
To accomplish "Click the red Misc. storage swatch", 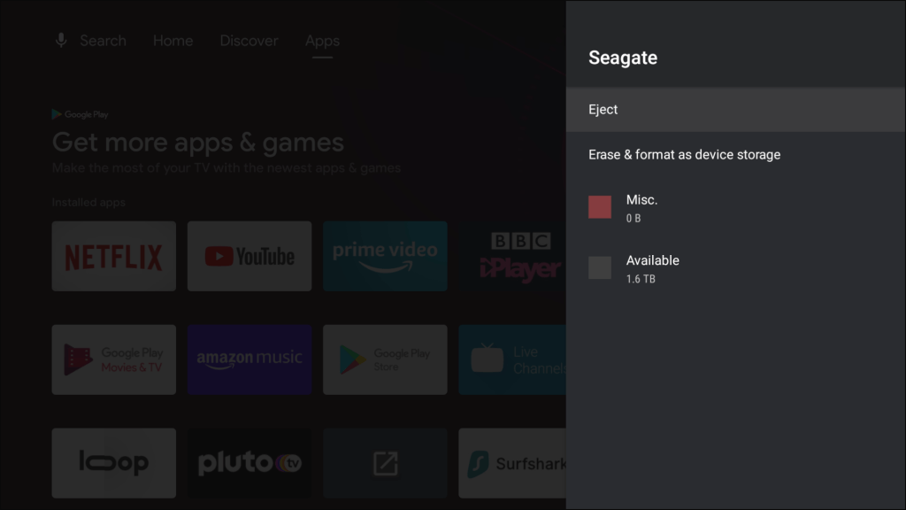I will pyautogui.click(x=600, y=207).
